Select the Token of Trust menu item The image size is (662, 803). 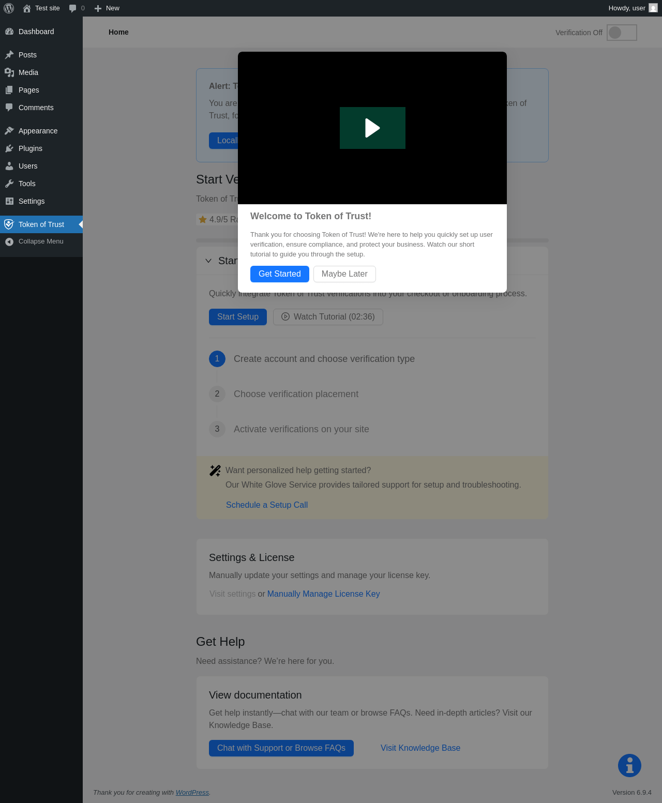tap(41, 224)
